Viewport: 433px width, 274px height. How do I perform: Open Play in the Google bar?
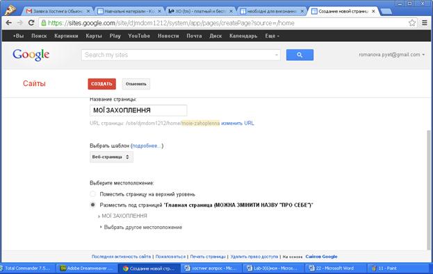pos(115,36)
